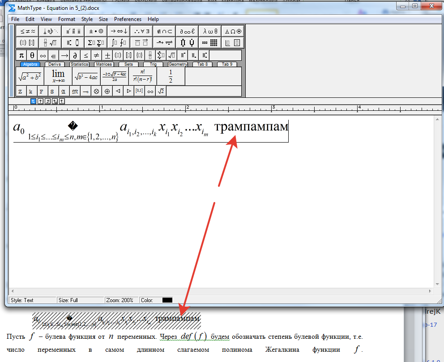Insert the quadratic formula expression
This screenshot has height=362, width=444.
(115, 76)
